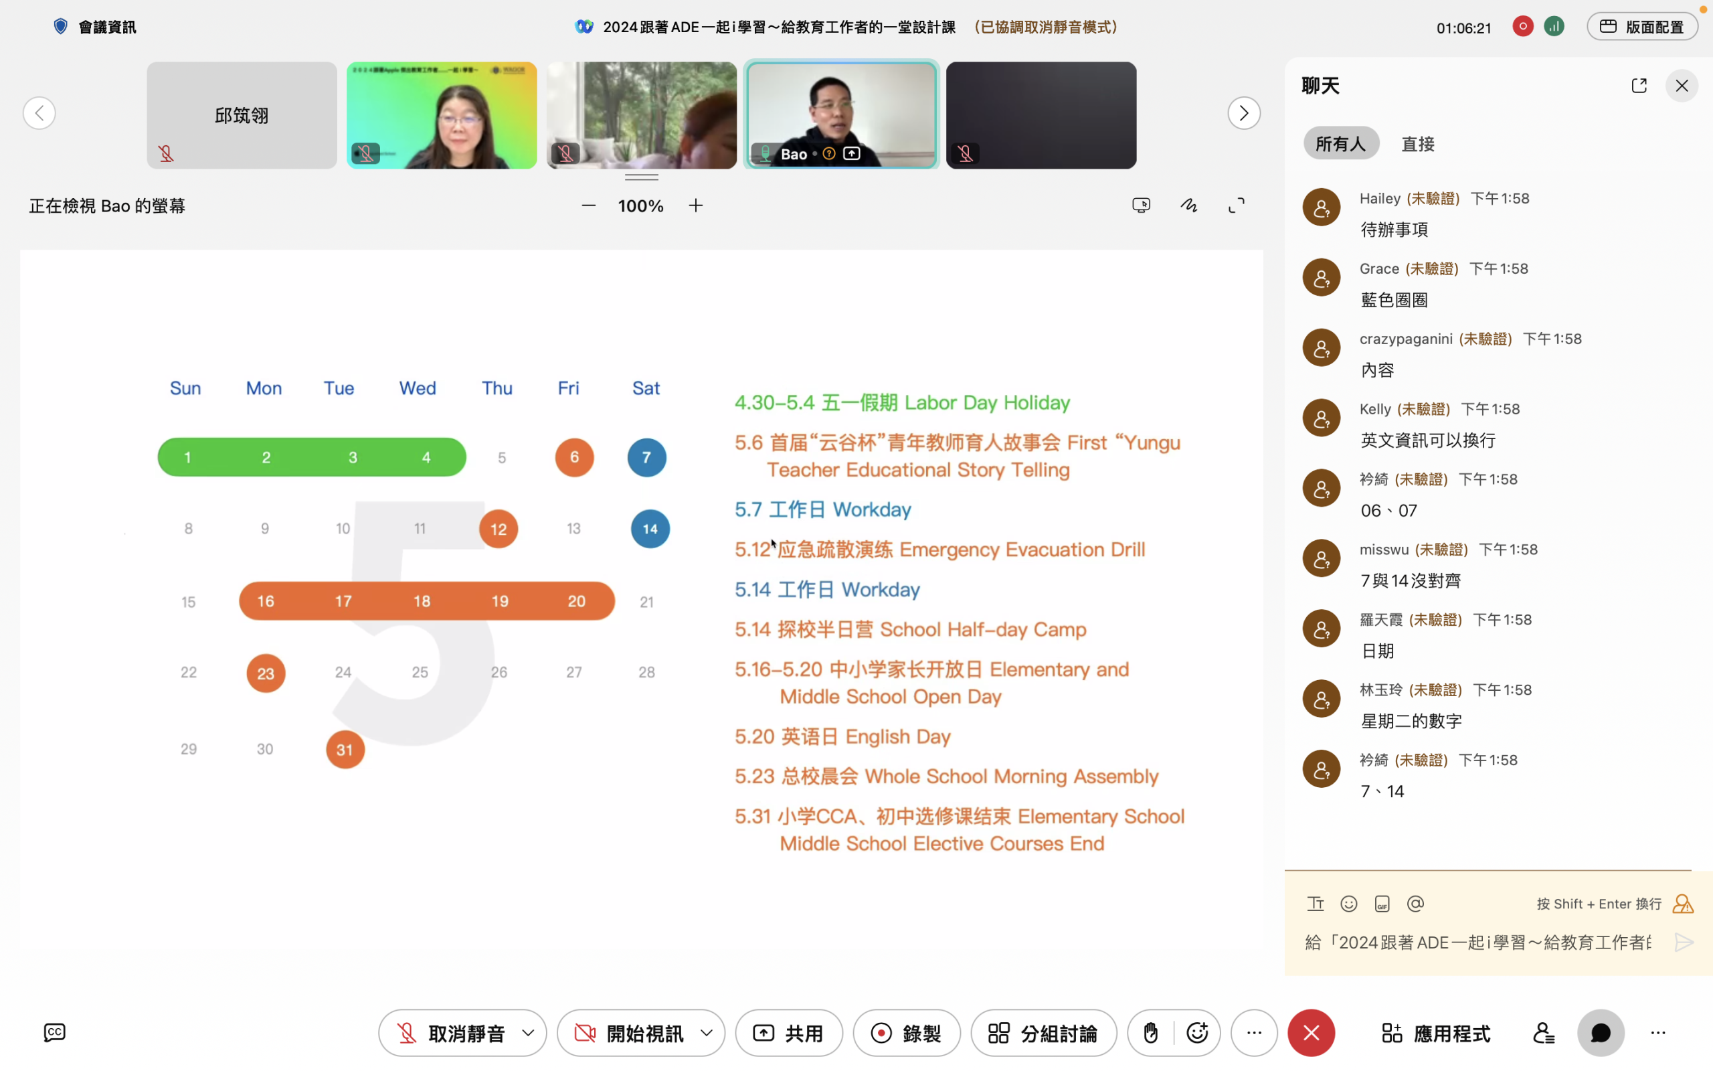Open the annotate pen tool

(x=1188, y=205)
